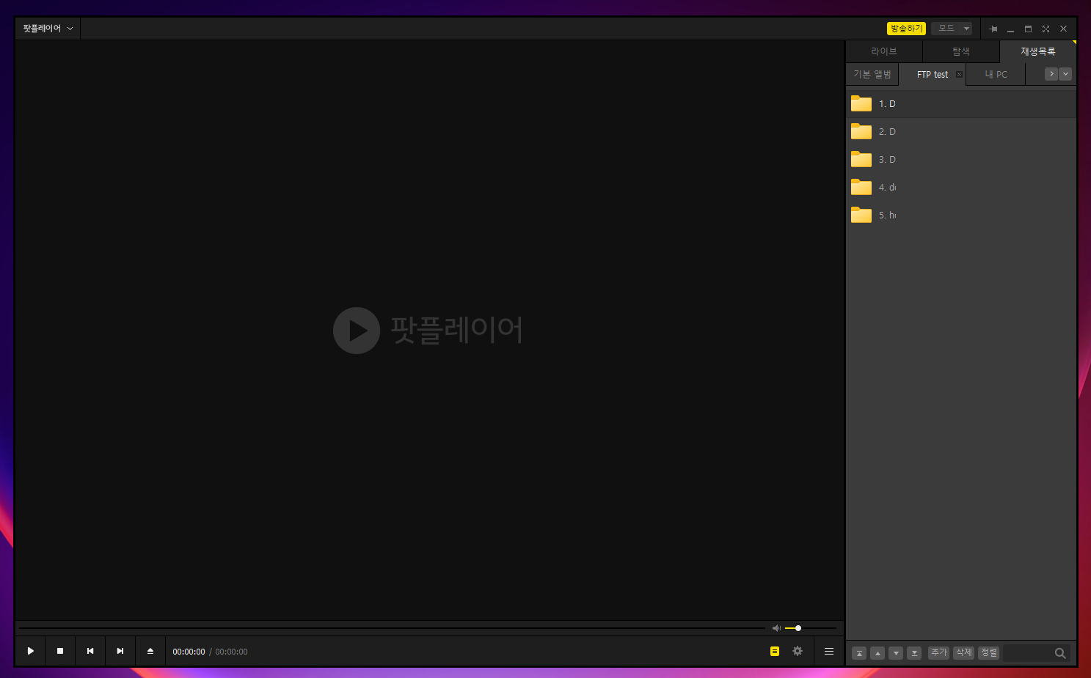The width and height of the screenshot is (1091, 678).
Task: Skip to the next track
Action: pos(120,651)
